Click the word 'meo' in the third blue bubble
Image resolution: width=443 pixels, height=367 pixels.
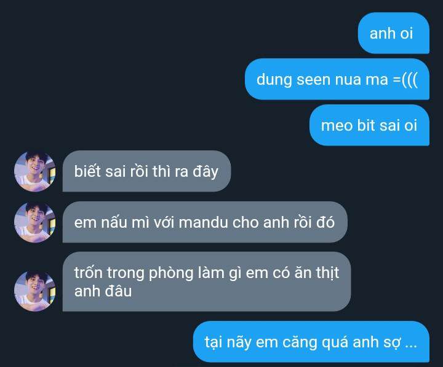(337, 126)
